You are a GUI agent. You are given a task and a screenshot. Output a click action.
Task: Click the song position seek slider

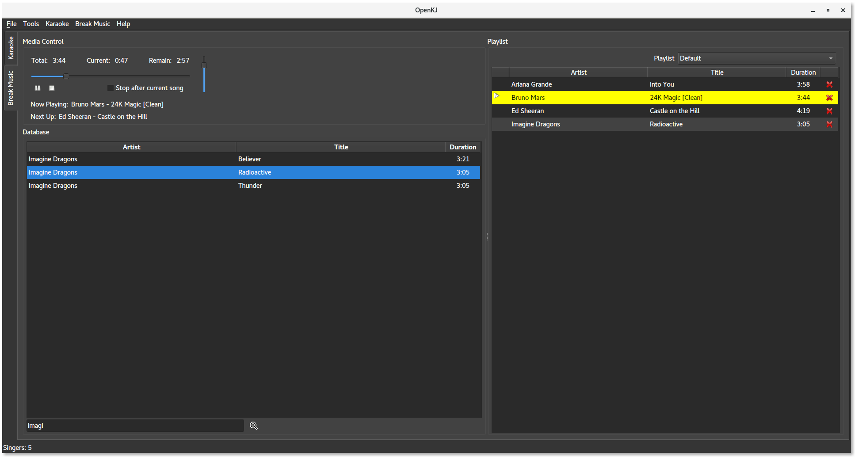tap(111, 76)
